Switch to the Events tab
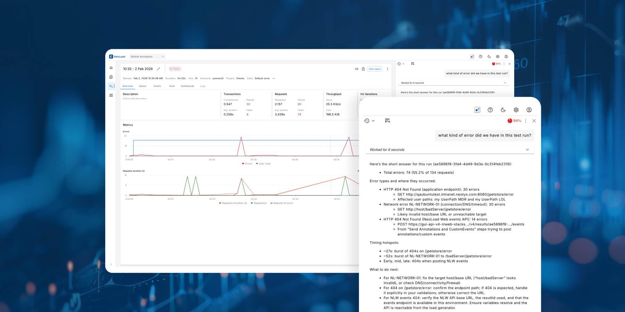Screen dimensions: 625x312 (157, 86)
